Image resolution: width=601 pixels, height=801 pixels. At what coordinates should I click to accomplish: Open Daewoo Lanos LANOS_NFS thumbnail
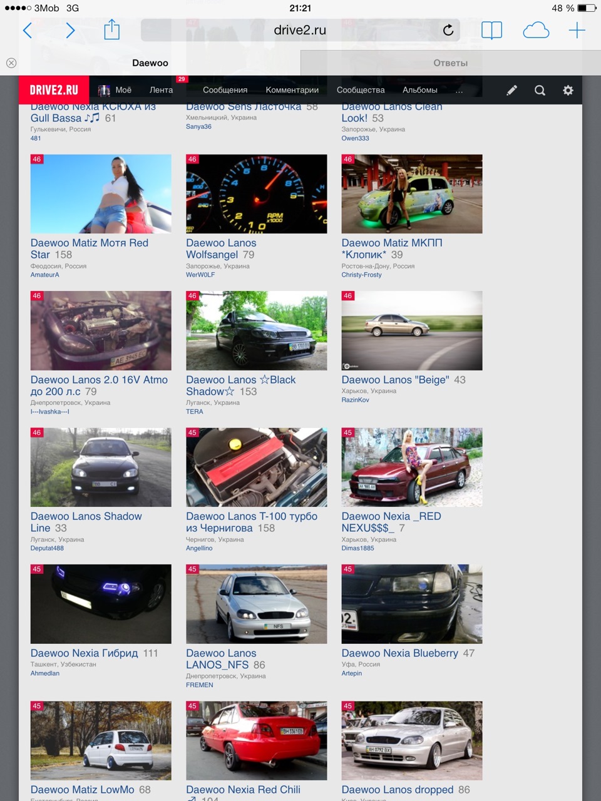pos(257,604)
